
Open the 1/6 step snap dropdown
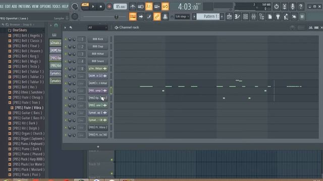182,17
